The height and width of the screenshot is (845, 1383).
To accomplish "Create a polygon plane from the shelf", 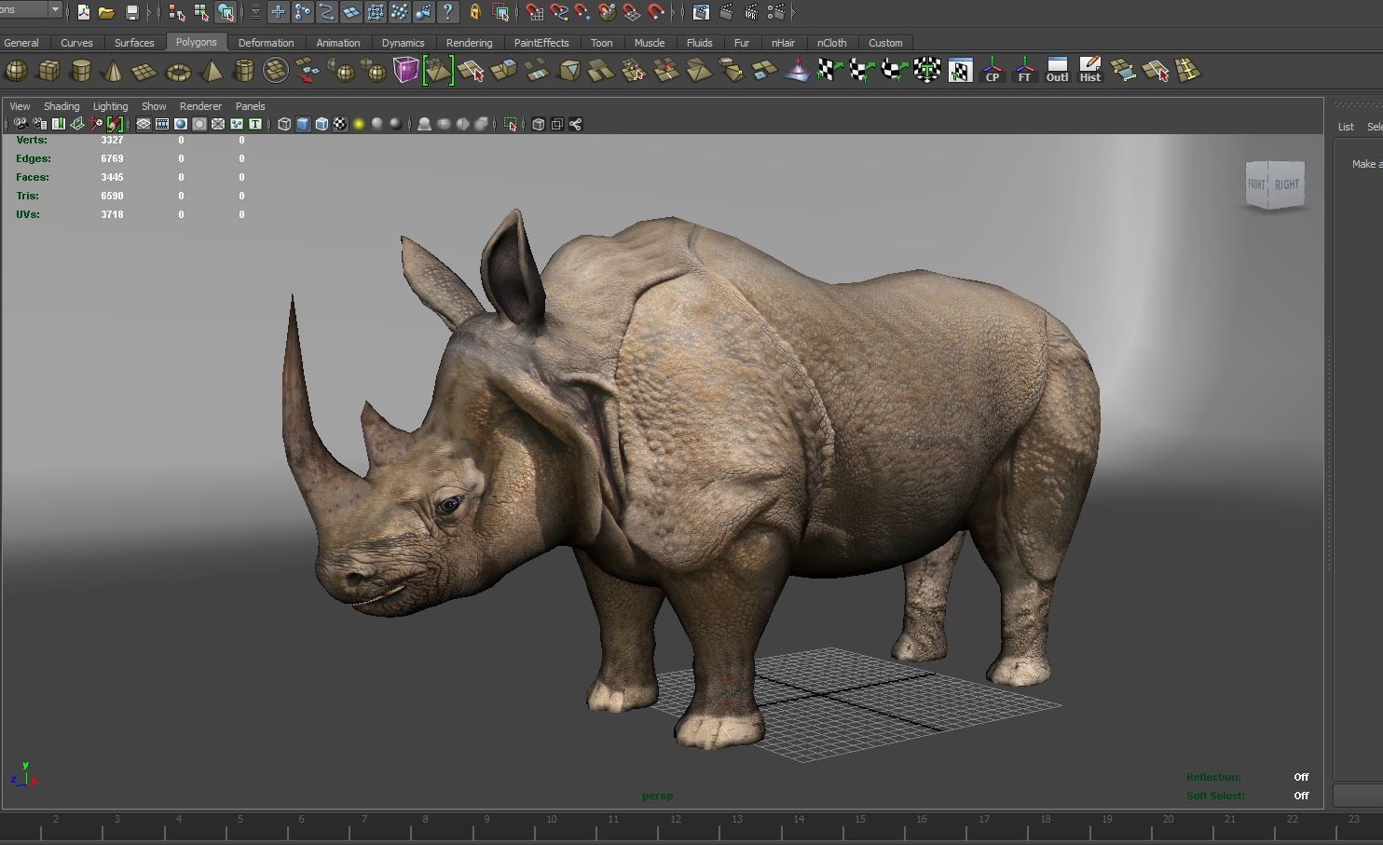I will click(x=144, y=71).
